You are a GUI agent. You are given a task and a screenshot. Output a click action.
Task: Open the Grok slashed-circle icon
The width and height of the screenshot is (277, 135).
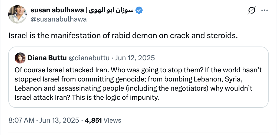pyautogui.click(x=252, y=10)
